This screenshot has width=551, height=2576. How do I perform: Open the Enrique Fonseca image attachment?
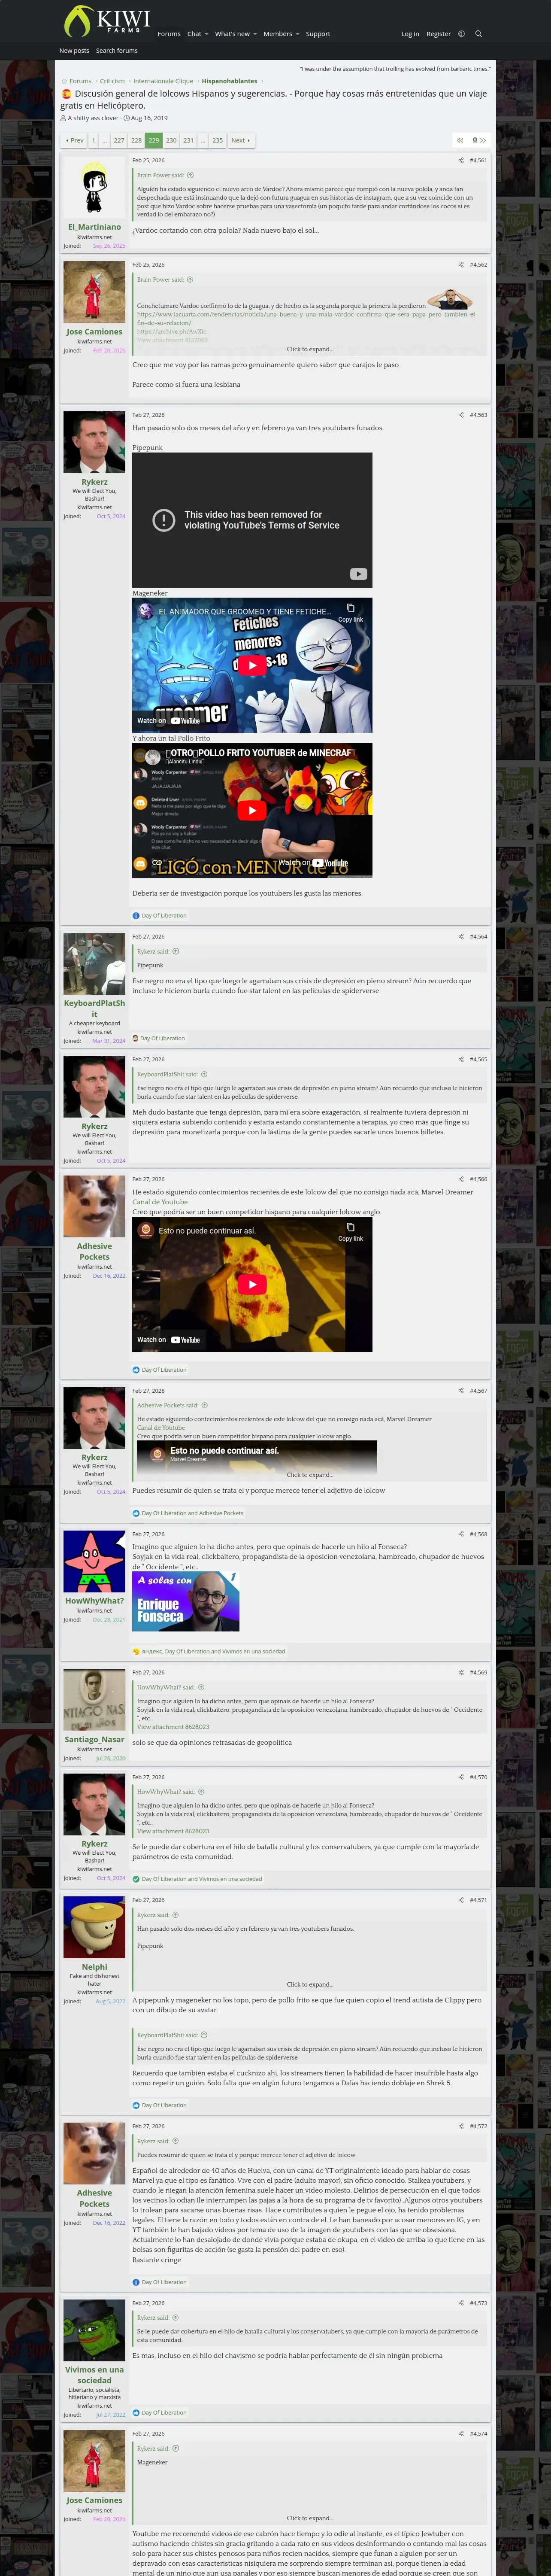(x=186, y=1602)
